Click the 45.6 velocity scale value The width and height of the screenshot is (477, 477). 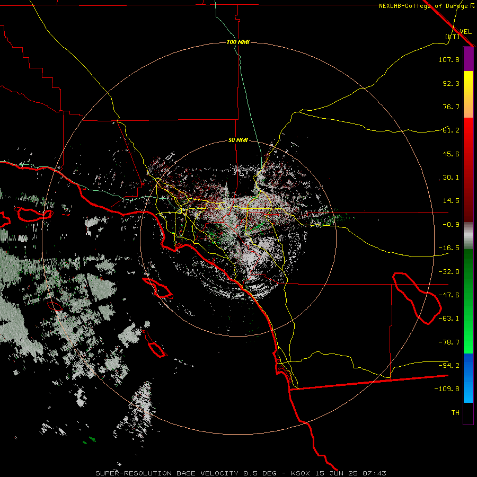[451, 154]
